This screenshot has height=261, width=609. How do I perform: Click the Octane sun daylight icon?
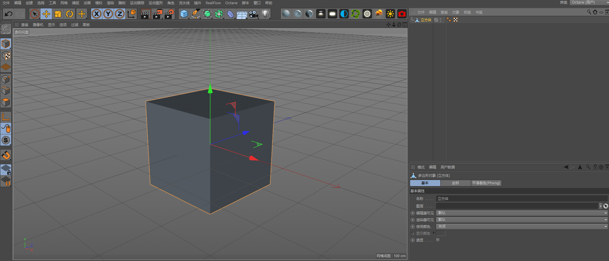click(x=390, y=14)
